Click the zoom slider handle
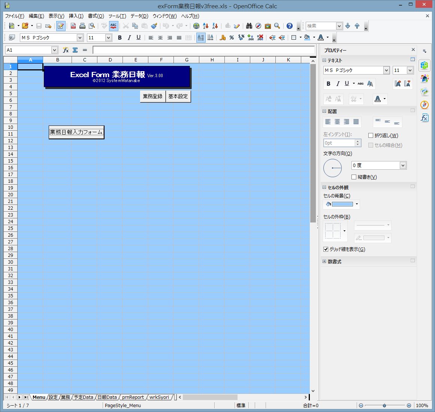 click(x=384, y=405)
